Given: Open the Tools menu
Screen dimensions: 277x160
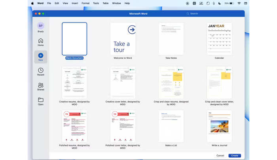Looking at the screenshot, I should [96, 3].
